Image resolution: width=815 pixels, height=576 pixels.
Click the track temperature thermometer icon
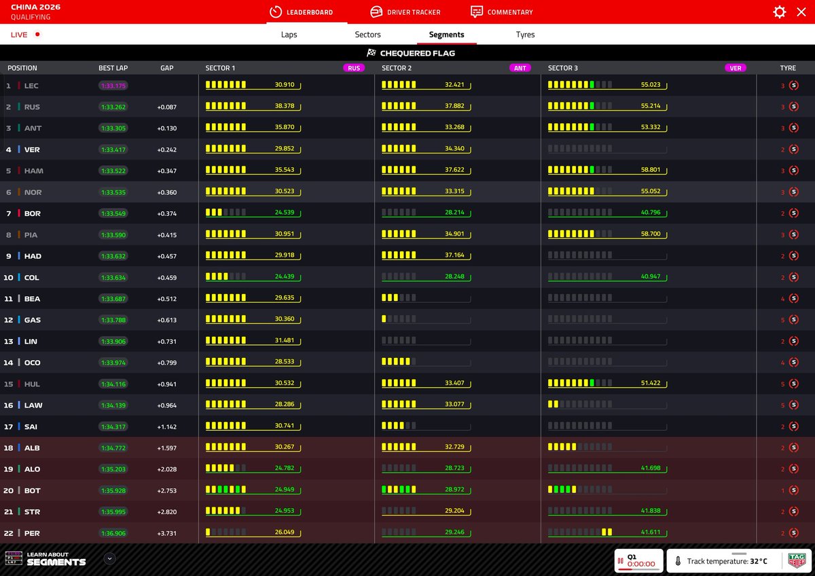tap(678, 562)
